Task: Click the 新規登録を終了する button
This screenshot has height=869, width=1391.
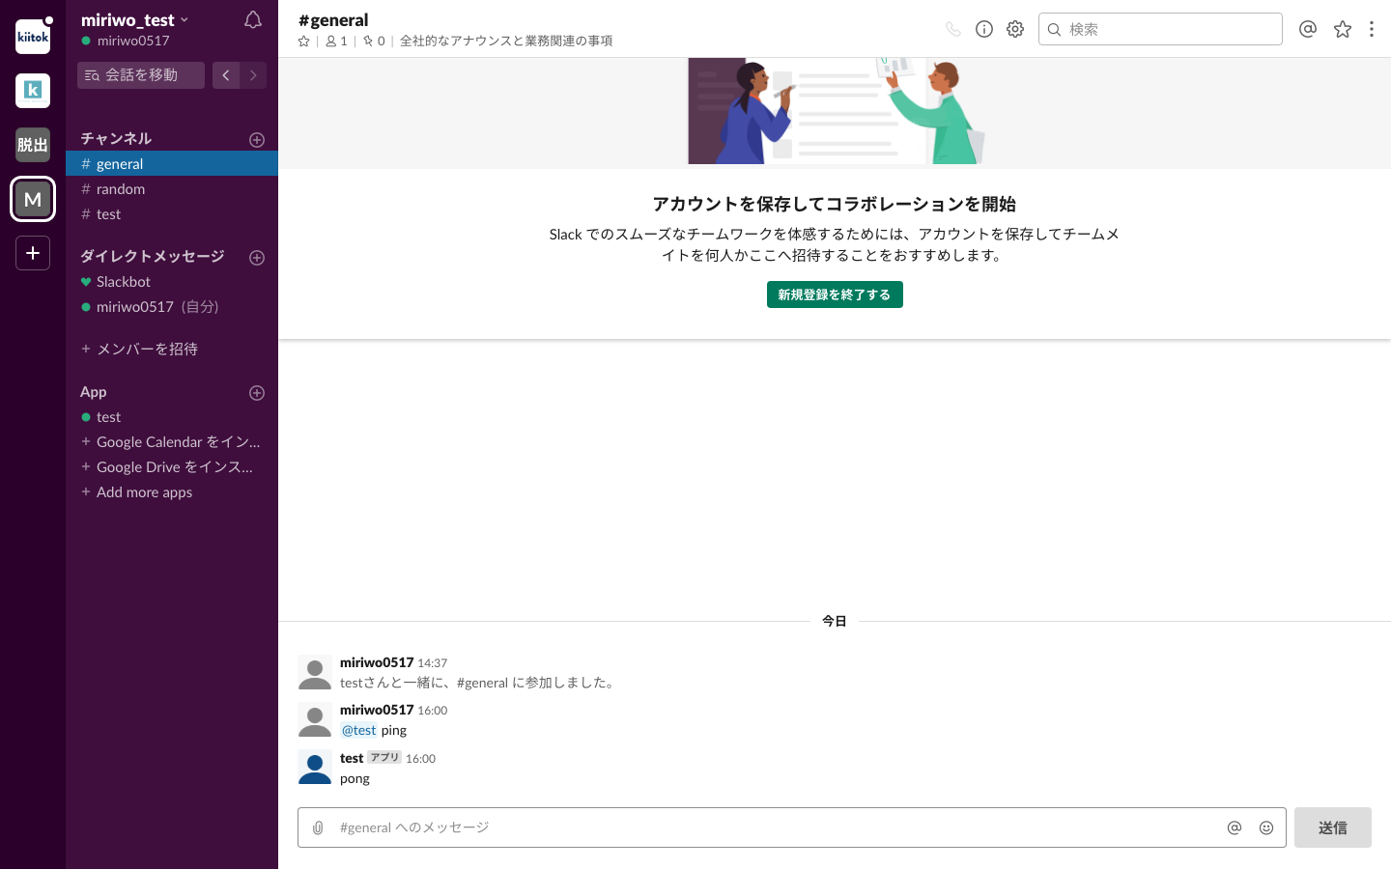Action: 835,294
